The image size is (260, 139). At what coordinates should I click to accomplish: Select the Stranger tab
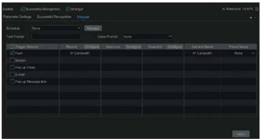83,17
